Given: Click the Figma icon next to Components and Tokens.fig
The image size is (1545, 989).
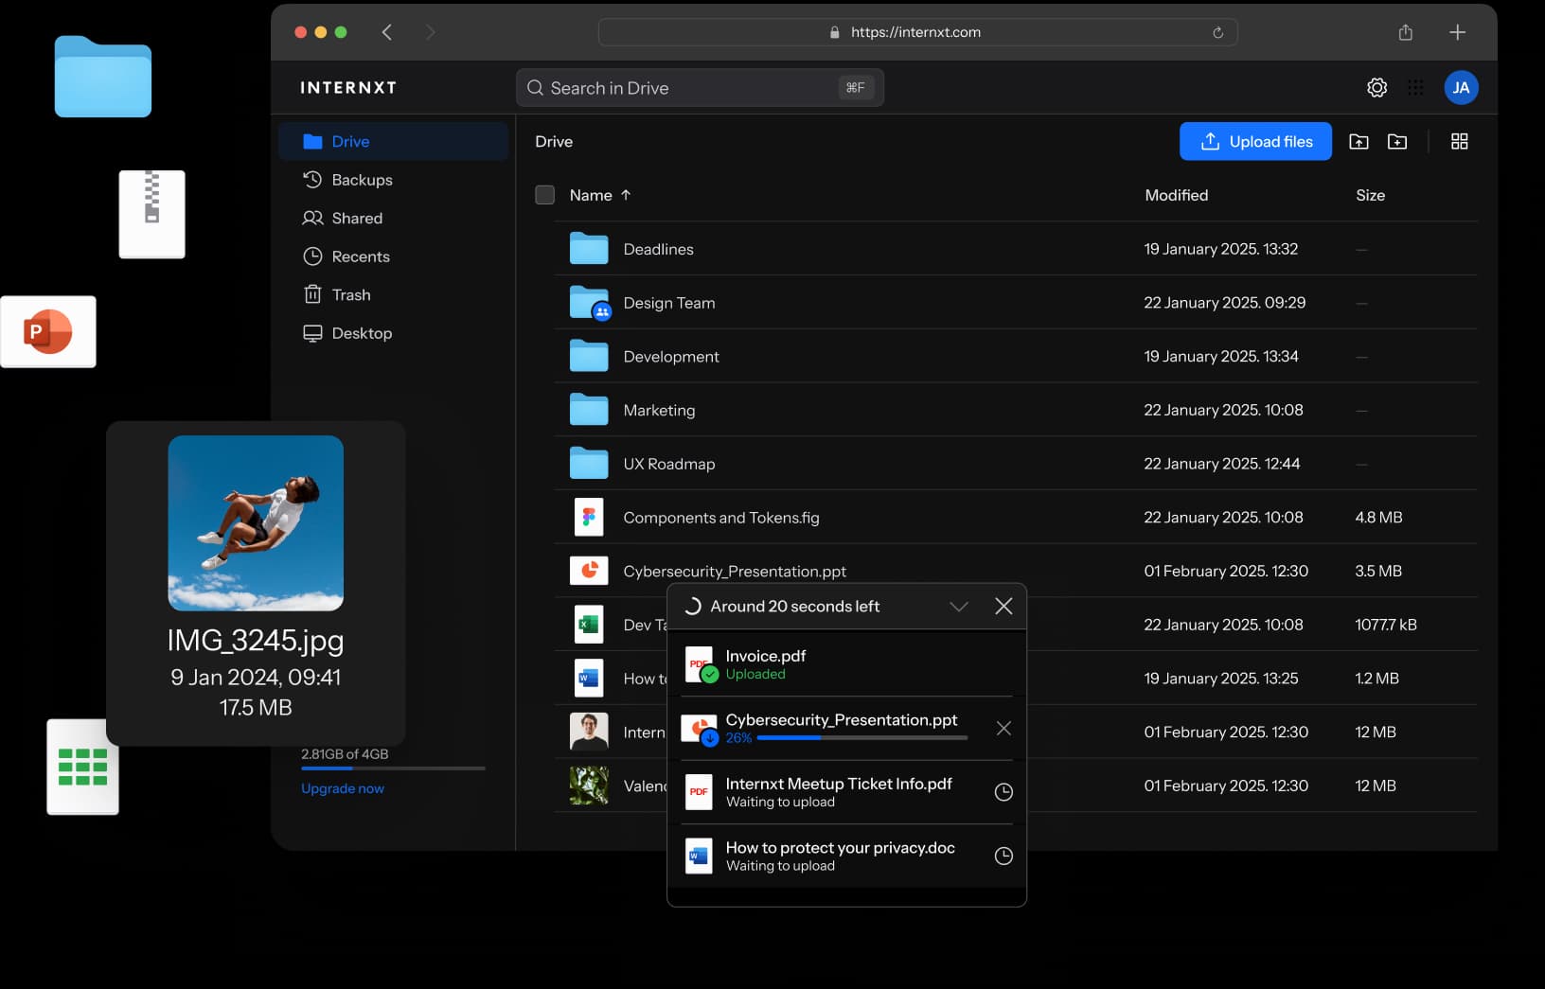Looking at the screenshot, I should (x=589, y=517).
